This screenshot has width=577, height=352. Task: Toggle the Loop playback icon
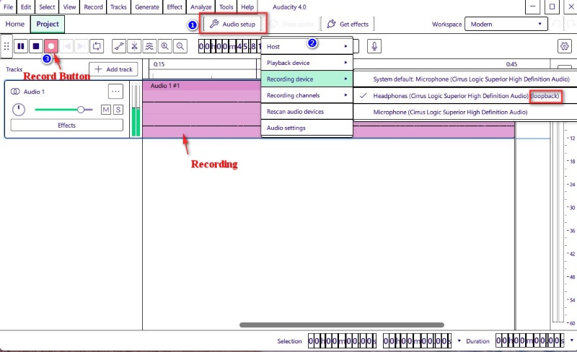[97, 46]
